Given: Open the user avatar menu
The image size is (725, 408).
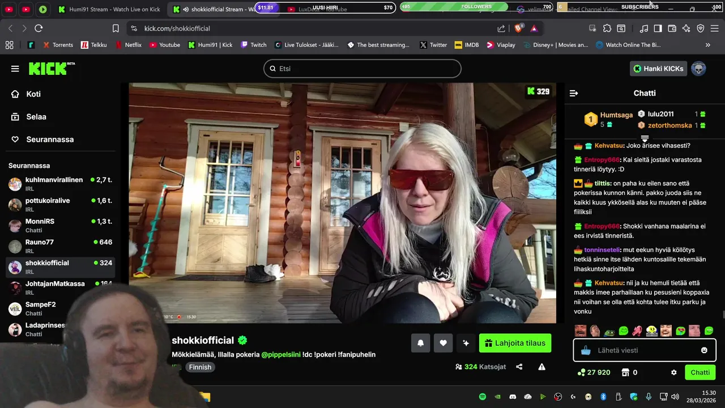Looking at the screenshot, I should pos(698,69).
